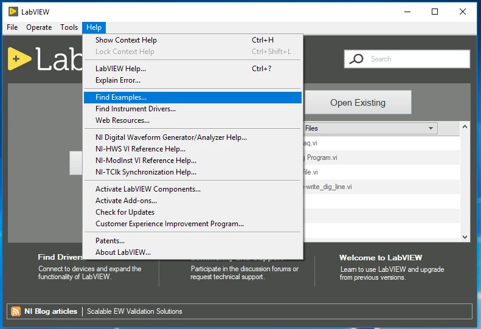The width and height of the screenshot is (481, 329).
Task: Click the LabVIEW title bar icon
Action: coord(13,12)
